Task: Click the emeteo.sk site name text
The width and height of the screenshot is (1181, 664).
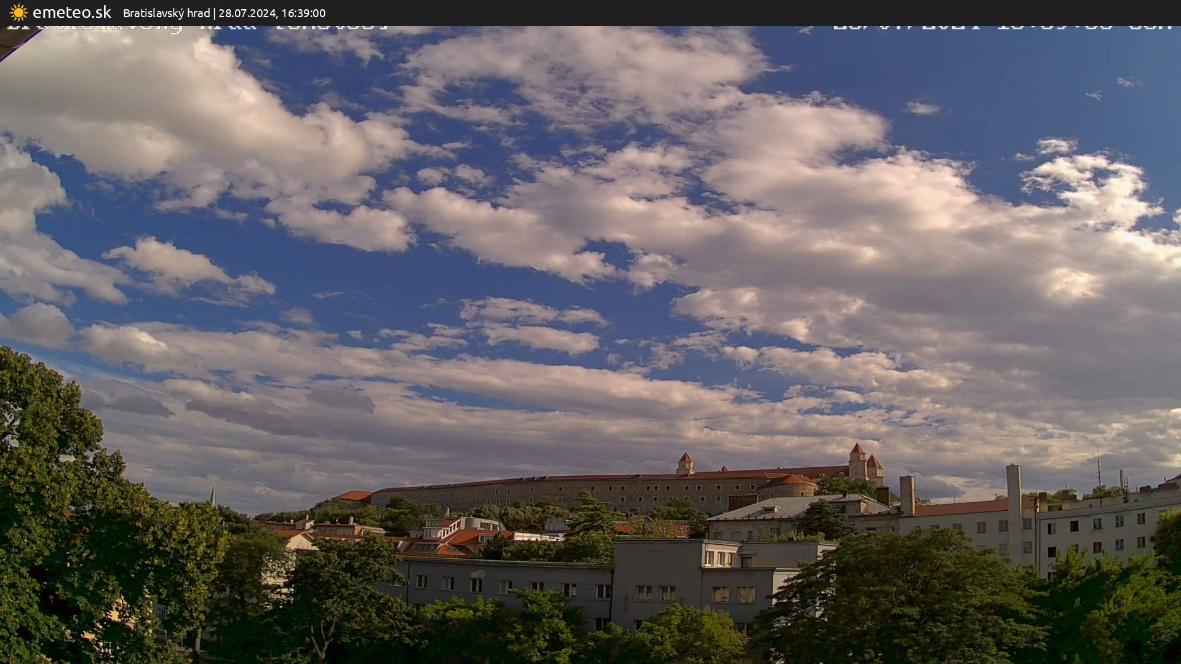Action: (71, 12)
